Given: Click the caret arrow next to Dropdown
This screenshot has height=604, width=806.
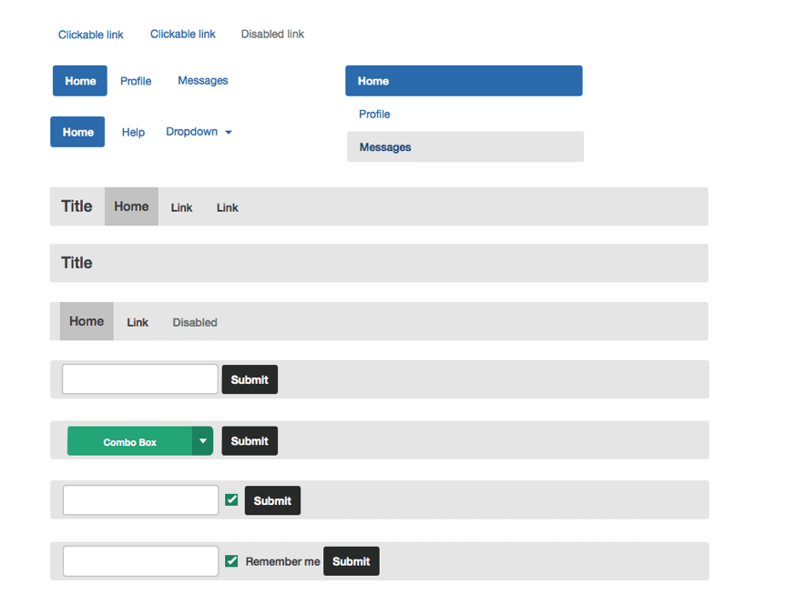Looking at the screenshot, I should [x=229, y=133].
